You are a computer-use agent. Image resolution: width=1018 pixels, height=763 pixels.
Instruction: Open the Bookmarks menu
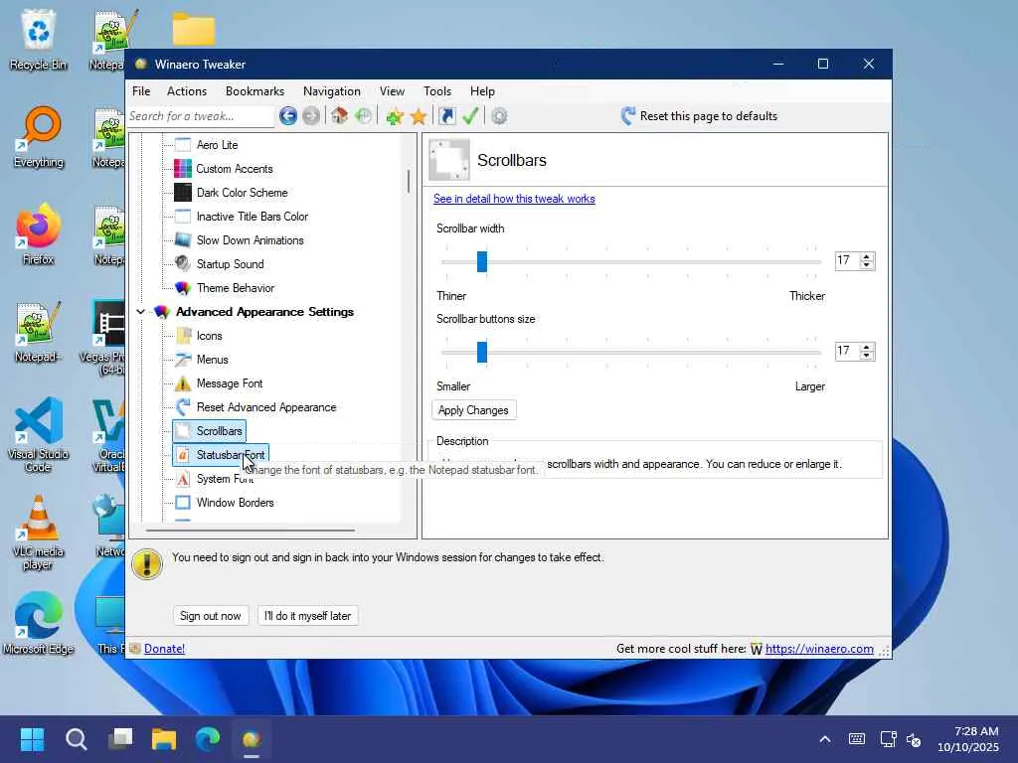pyautogui.click(x=254, y=91)
